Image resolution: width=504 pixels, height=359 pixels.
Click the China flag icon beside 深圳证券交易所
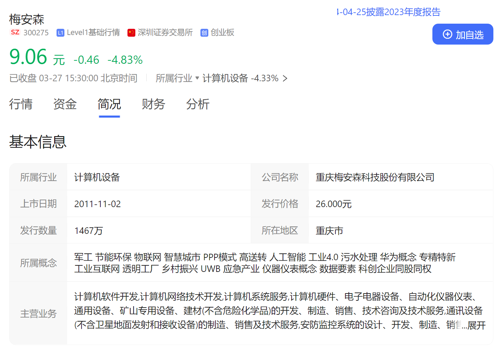131,33
